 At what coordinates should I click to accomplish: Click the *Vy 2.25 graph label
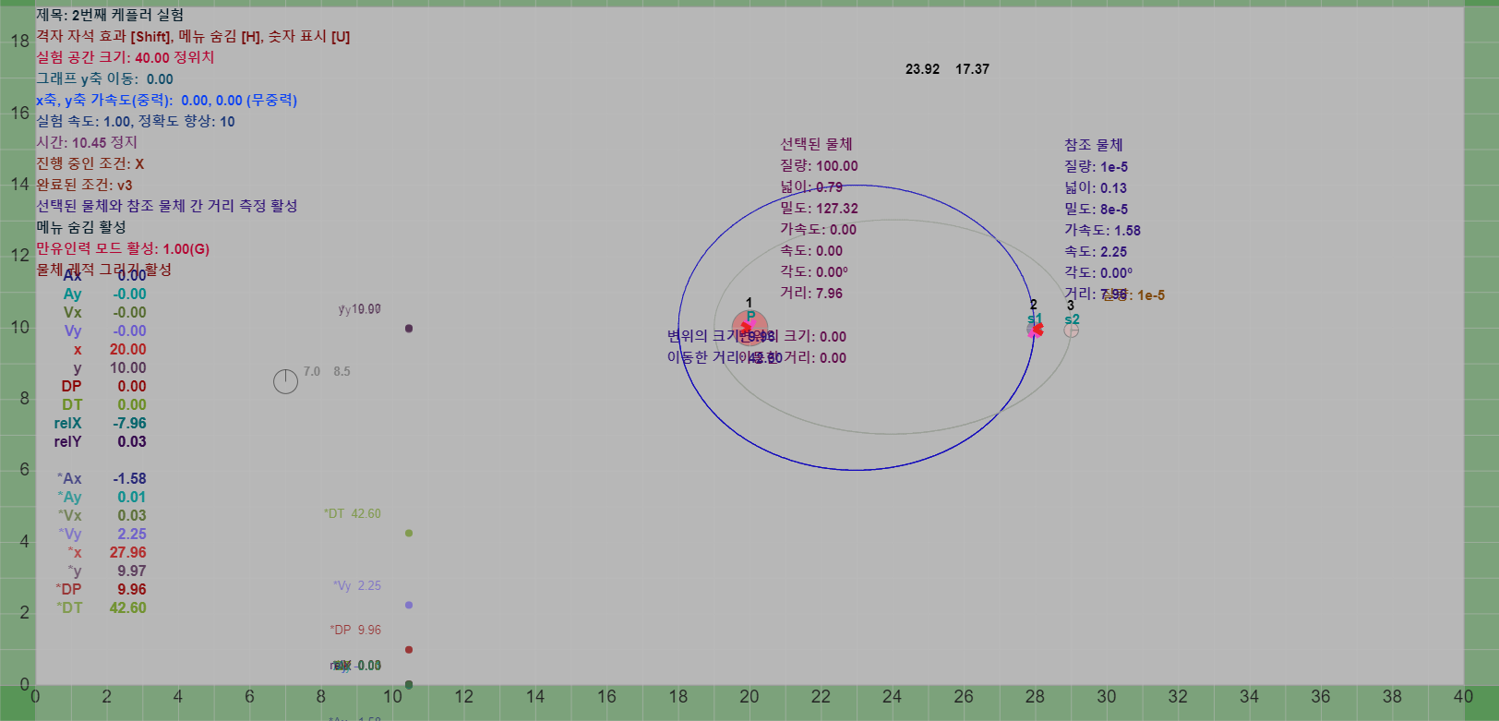tap(357, 585)
